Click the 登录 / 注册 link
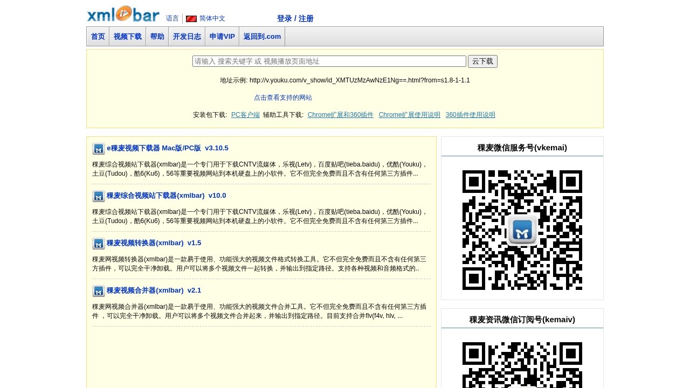This screenshot has width=690, height=388. click(x=295, y=18)
